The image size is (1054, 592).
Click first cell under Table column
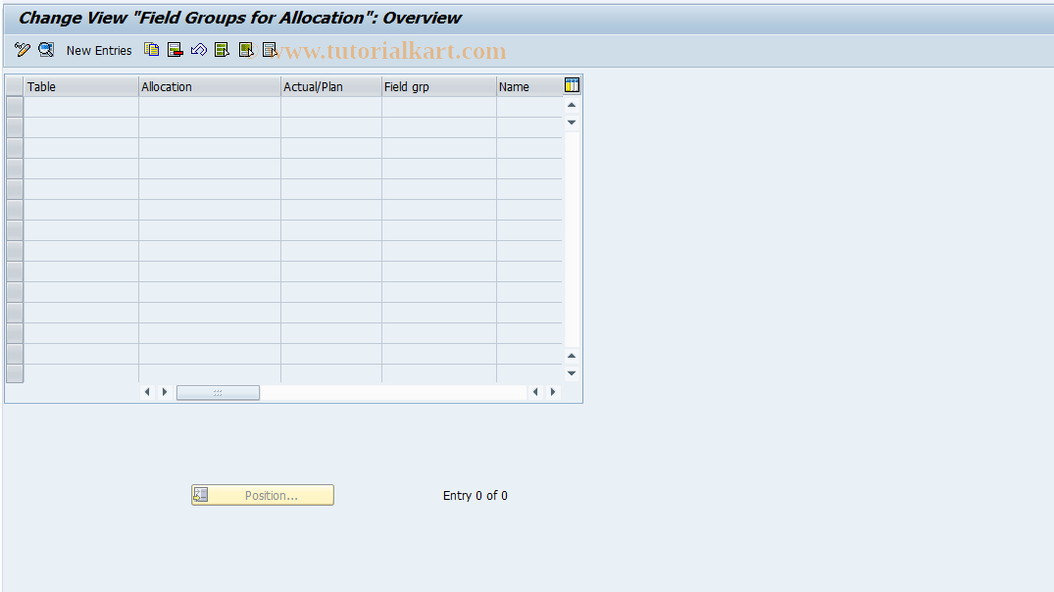(x=81, y=107)
